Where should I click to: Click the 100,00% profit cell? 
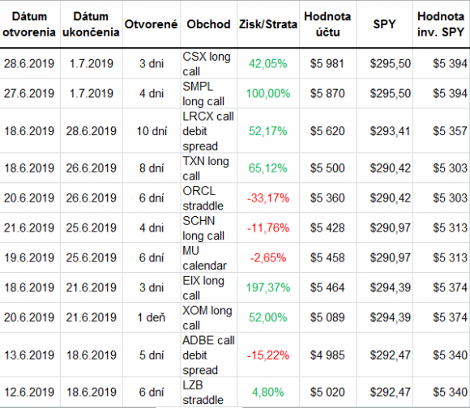pyautogui.click(x=268, y=93)
